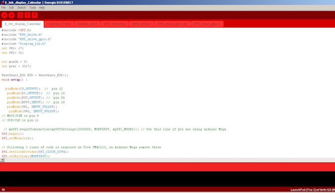This screenshot has height=193, width=335.
Task: Open the Help menu
Action: [42, 8]
